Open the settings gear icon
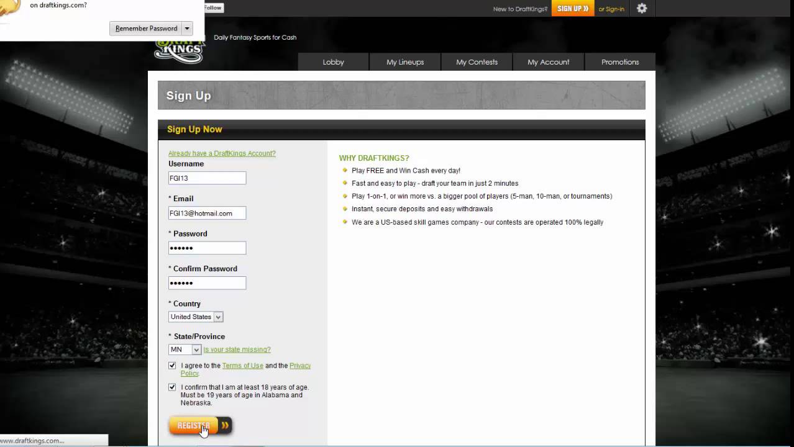The height and width of the screenshot is (447, 794). point(642,9)
